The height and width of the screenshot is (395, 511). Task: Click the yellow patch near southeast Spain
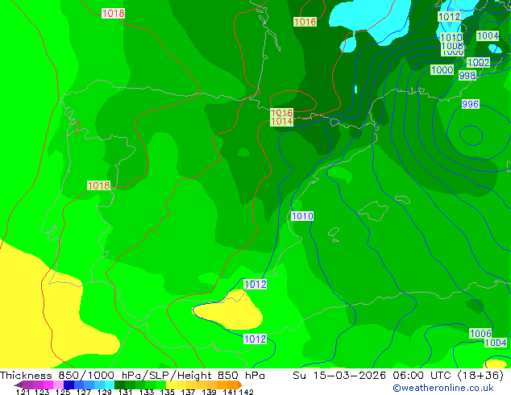click(x=230, y=311)
